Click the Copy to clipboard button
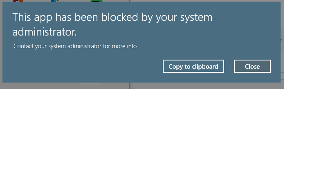 click(x=193, y=66)
